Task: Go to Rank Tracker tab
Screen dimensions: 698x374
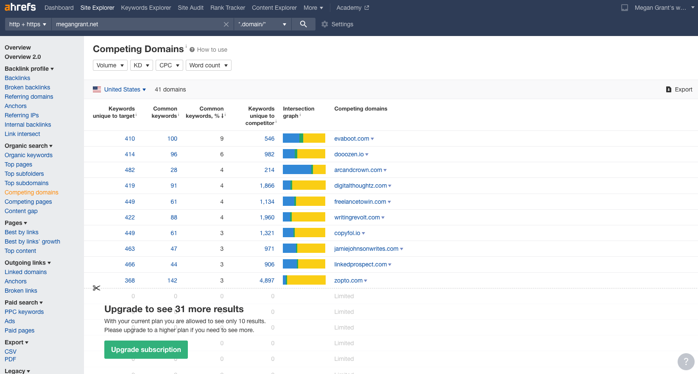Action: [x=228, y=8]
